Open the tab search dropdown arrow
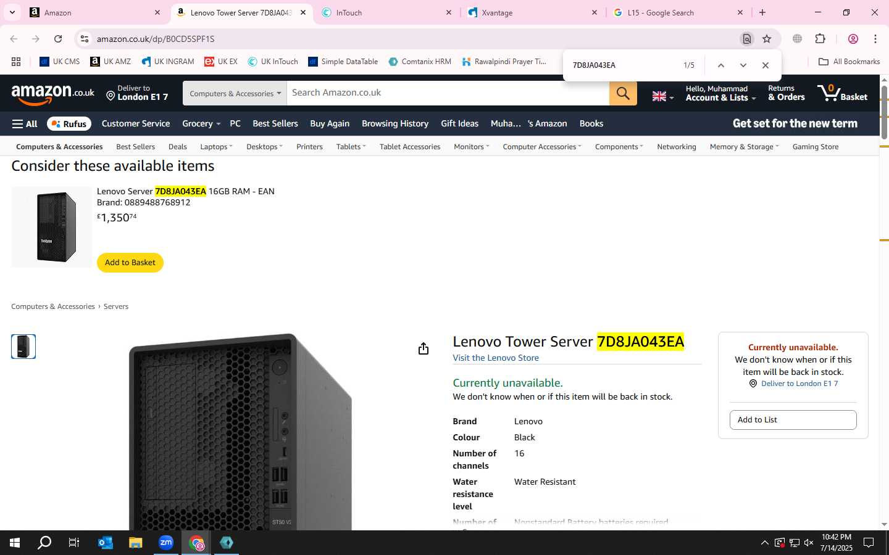 12,12
